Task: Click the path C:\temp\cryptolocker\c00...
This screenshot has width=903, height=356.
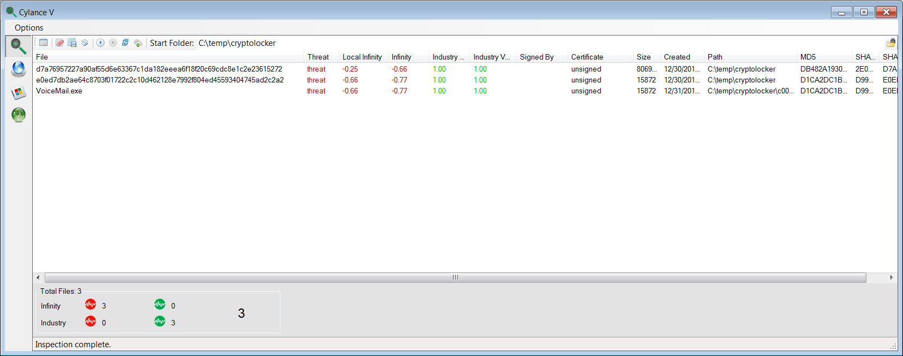Action: tap(751, 91)
